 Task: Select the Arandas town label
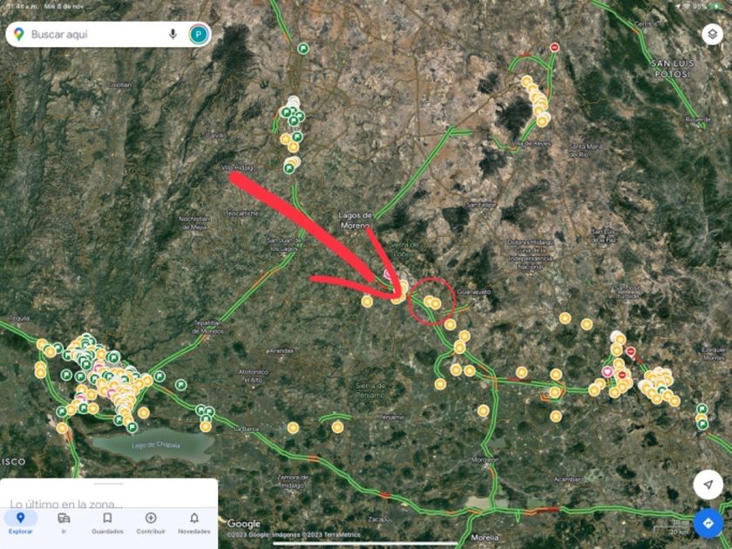281,350
